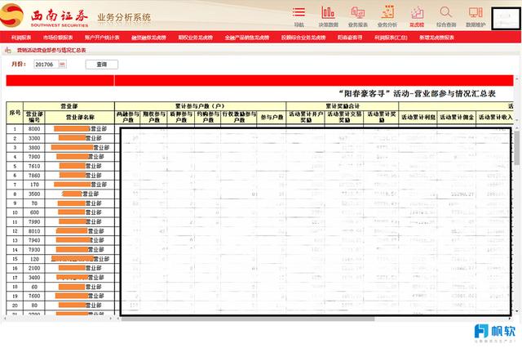Open the 新增龙虎榜报表 menu
Viewport: 522px width, 348px height.
pyautogui.click(x=436, y=38)
